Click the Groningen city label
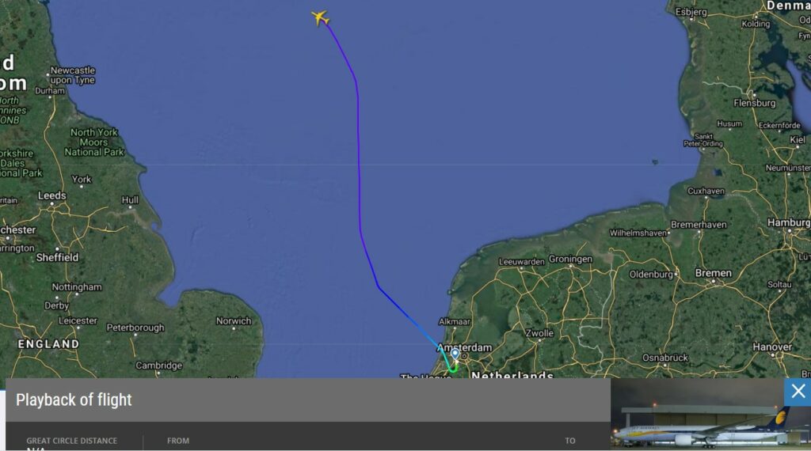The image size is (811, 451). pos(570,259)
